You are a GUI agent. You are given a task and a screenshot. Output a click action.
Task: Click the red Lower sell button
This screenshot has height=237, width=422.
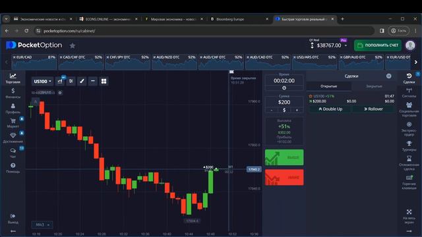pyautogui.click(x=284, y=177)
